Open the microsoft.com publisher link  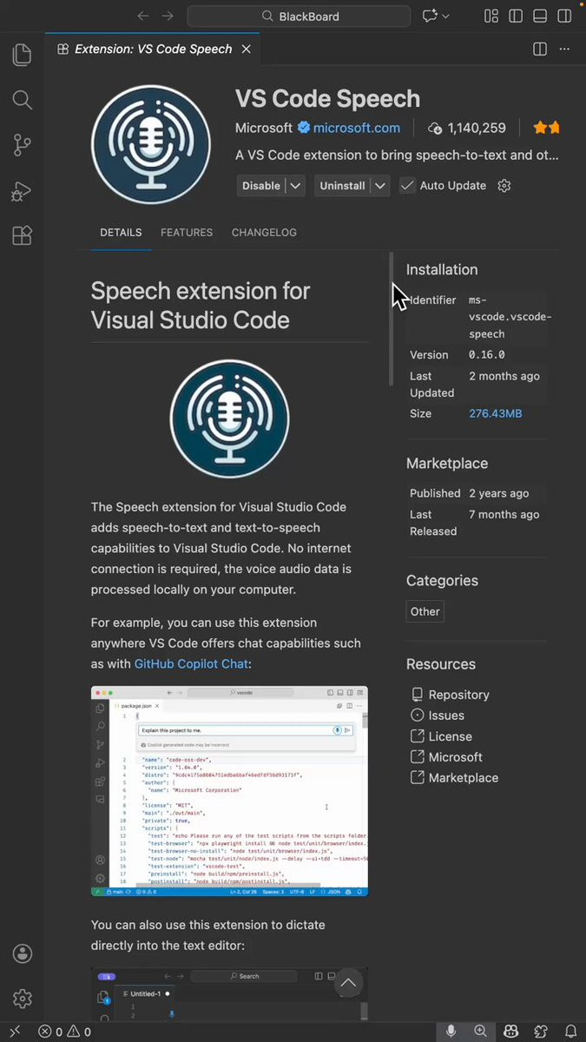pyautogui.click(x=357, y=128)
